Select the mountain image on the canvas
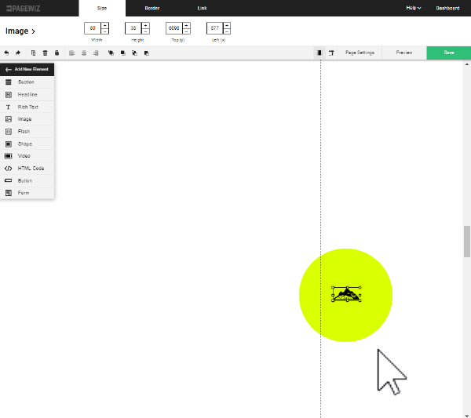Viewport: 471px width, 418px height. pyautogui.click(x=346, y=294)
